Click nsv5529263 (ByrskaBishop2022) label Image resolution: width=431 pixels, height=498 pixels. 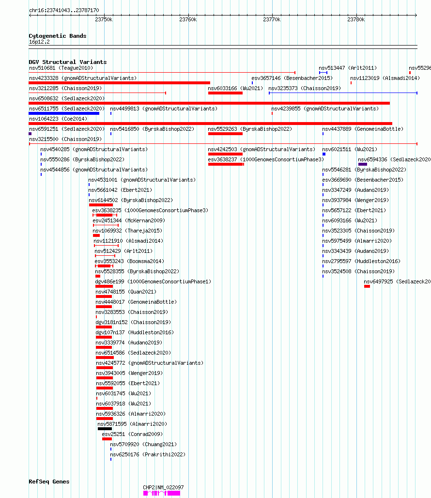pos(250,129)
